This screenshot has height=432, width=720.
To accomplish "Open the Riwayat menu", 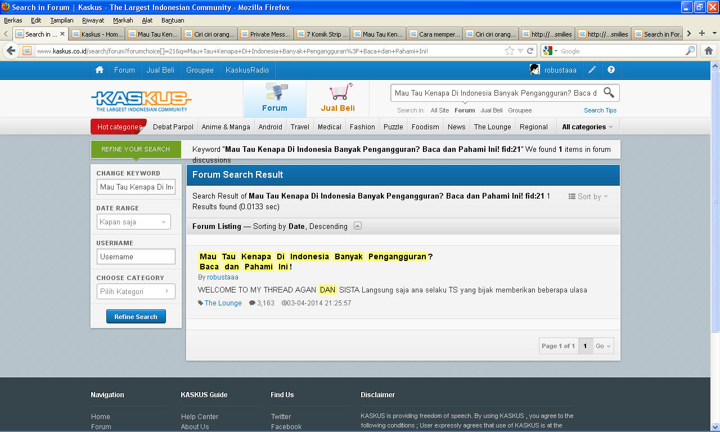I will point(93,20).
